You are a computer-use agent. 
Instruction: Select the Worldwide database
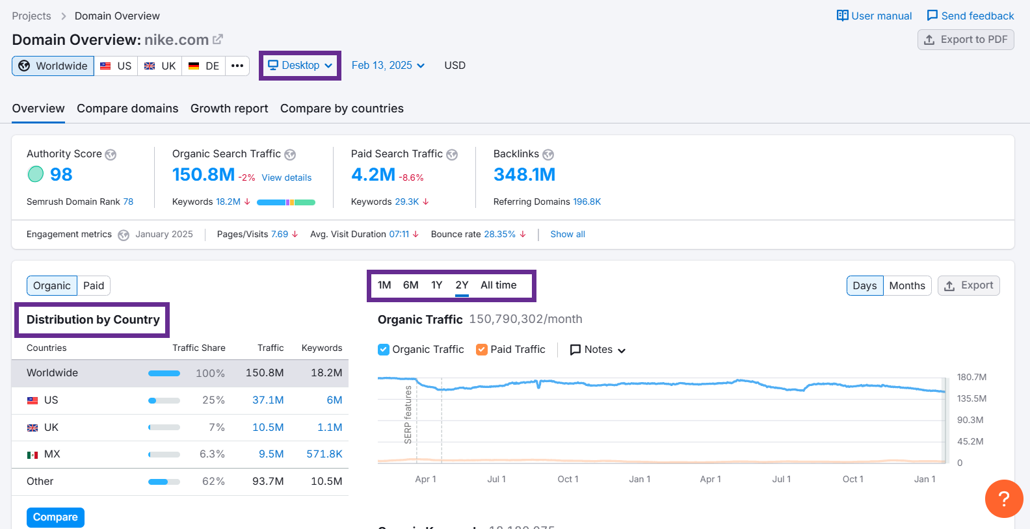(x=53, y=66)
